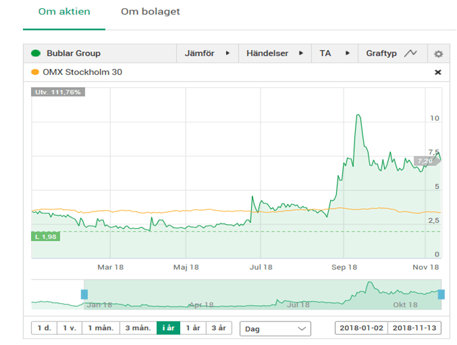Open chart settings gear icon
This screenshot has height=345, width=457.
[x=438, y=53]
